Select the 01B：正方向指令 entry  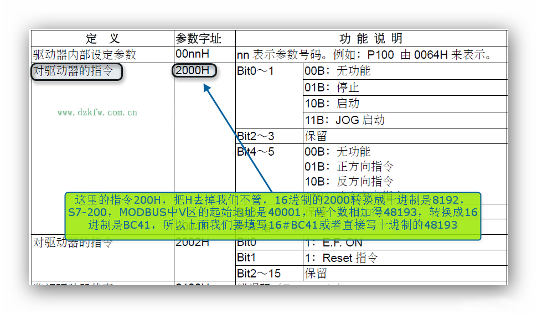pyautogui.click(x=349, y=166)
